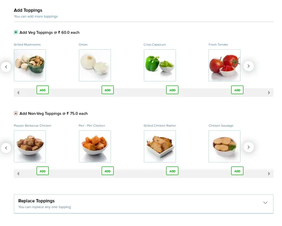Add Fresh Tomato topping
The width and height of the screenshot is (282, 226).
pyautogui.click(x=237, y=90)
